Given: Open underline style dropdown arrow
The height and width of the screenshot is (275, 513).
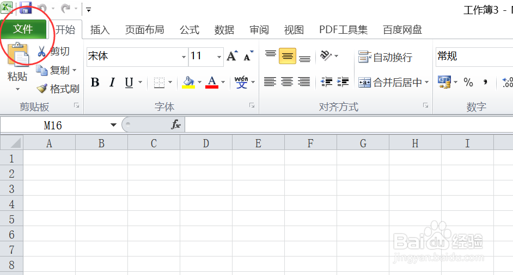Looking at the screenshot, I should pos(141,82).
